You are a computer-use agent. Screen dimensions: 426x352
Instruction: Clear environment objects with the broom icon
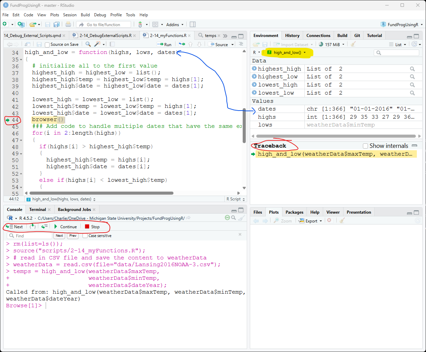click(x=353, y=44)
